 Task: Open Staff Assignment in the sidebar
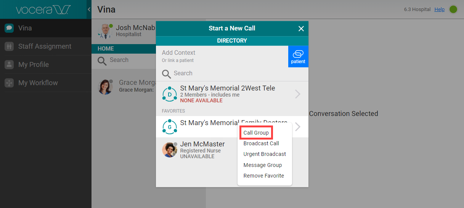click(x=46, y=46)
